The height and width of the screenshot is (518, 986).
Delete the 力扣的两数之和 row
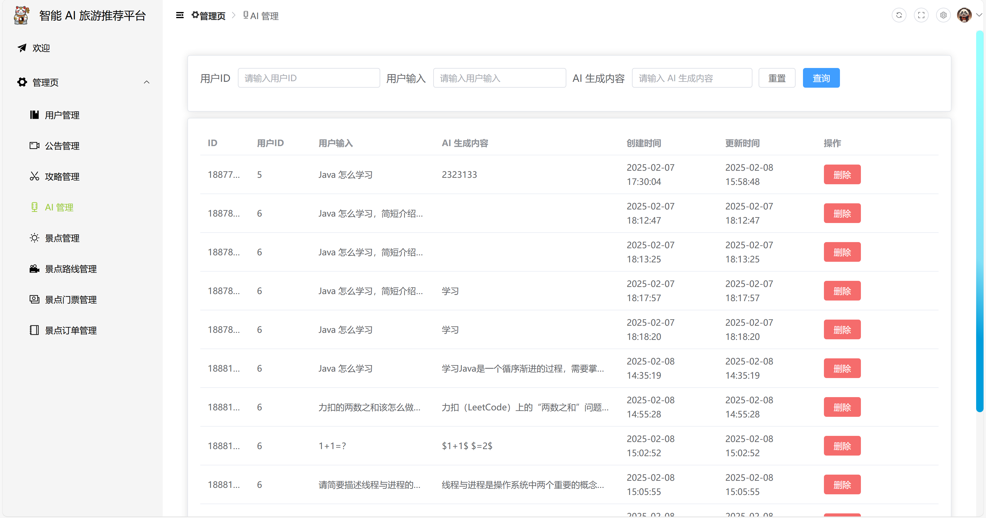[842, 407]
